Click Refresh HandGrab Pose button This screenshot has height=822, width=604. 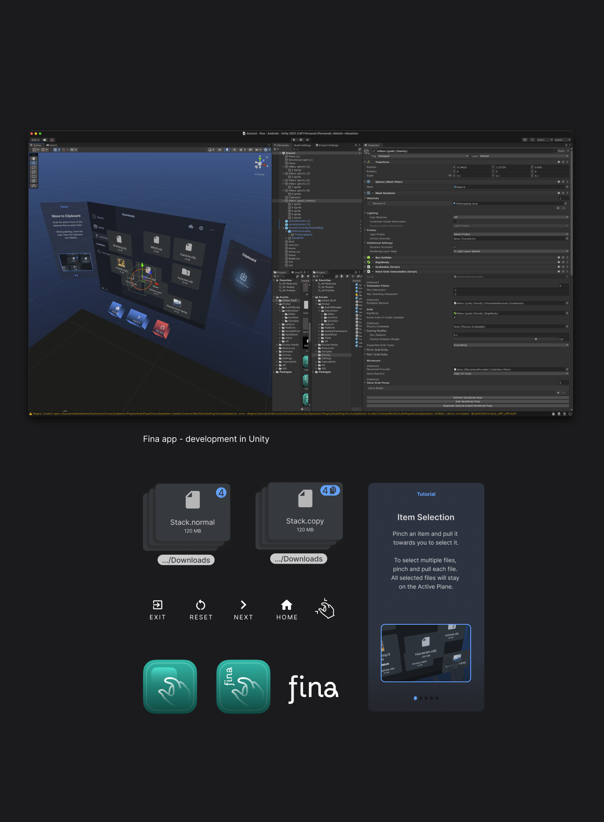(x=468, y=398)
